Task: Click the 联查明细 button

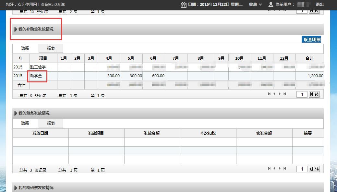Action: tap(311, 40)
